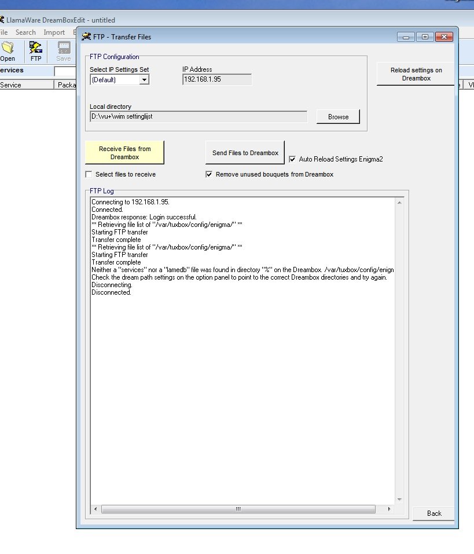This screenshot has height=554, width=474.
Task: Open the Import menu
Action: pyautogui.click(x=54, y=32)
